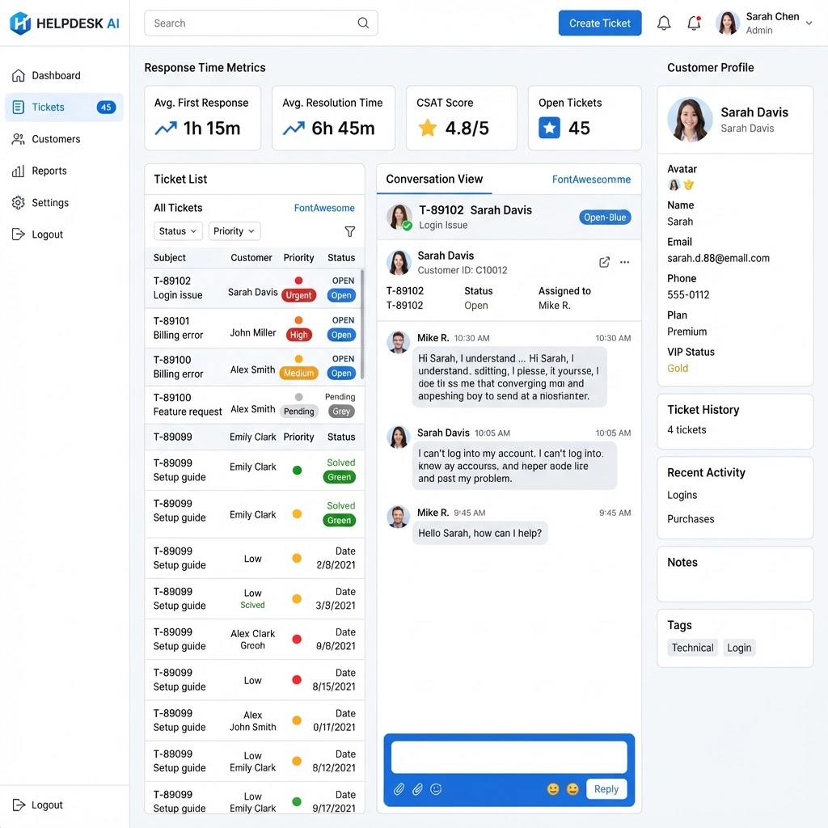Image resolution: width=828 pixels, height=828 pixels.
Task: Expand the Priority filter dropdown
Action: click(x=234, y=231)
